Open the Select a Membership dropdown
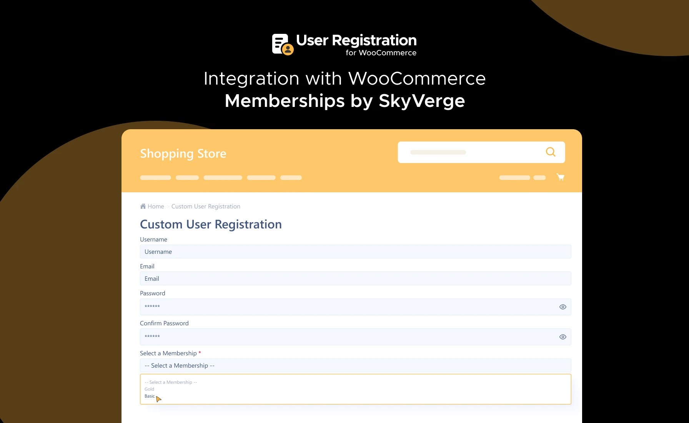The height and width of the screenshot is (423, 689). (355, 365)
